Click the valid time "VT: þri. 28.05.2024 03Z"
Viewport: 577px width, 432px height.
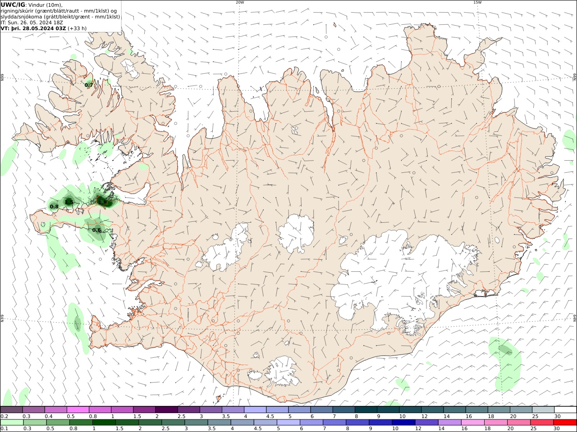pos(33,28)
